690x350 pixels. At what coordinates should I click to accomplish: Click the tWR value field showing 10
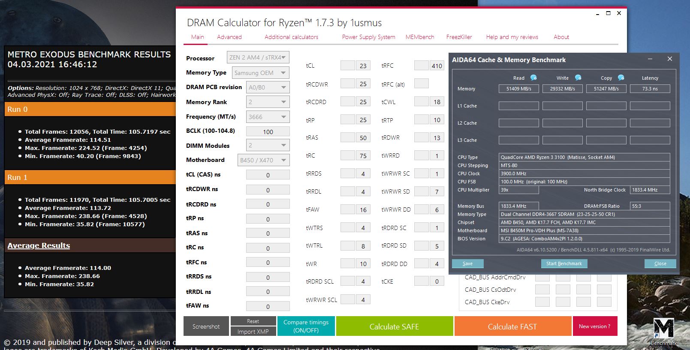[x=363, y=264]
